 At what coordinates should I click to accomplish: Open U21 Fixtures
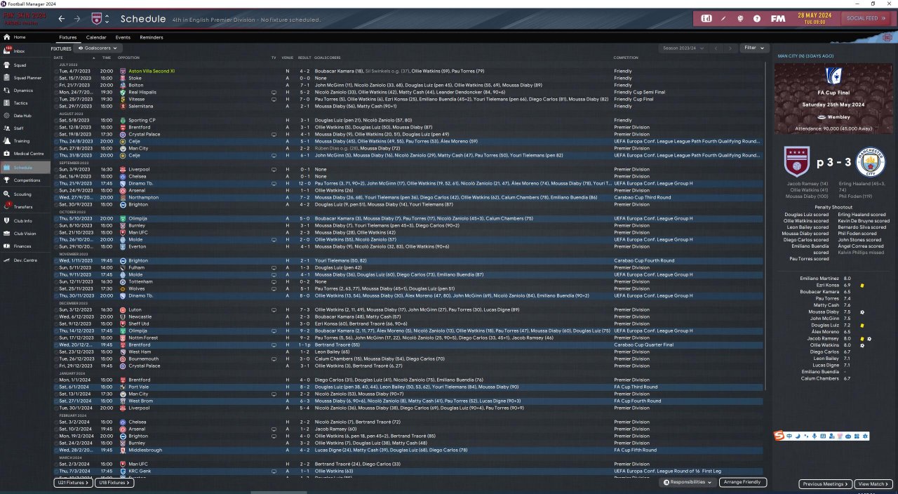pyautogui.click(x=73, y=483)
